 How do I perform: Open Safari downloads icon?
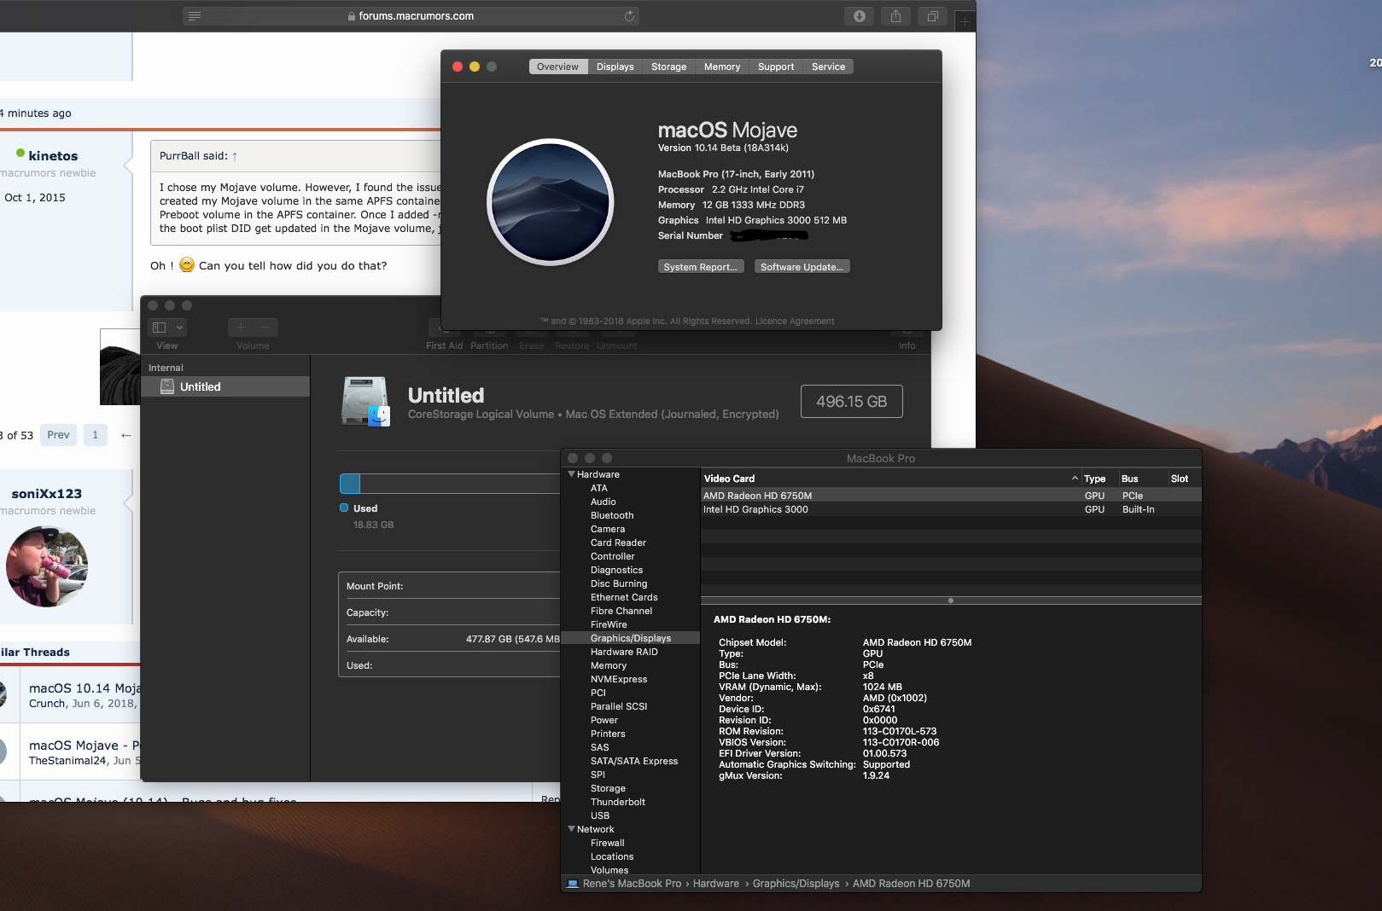coord(860,16)
